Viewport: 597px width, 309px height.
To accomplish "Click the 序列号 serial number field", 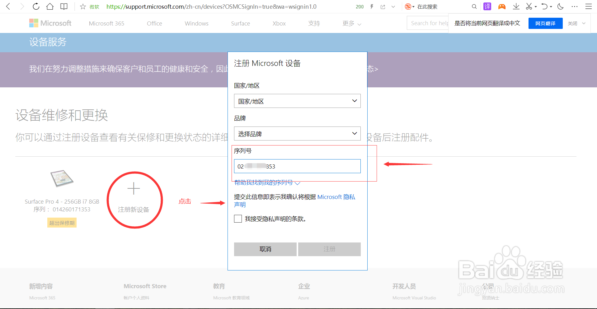I will tap(297, 166).
